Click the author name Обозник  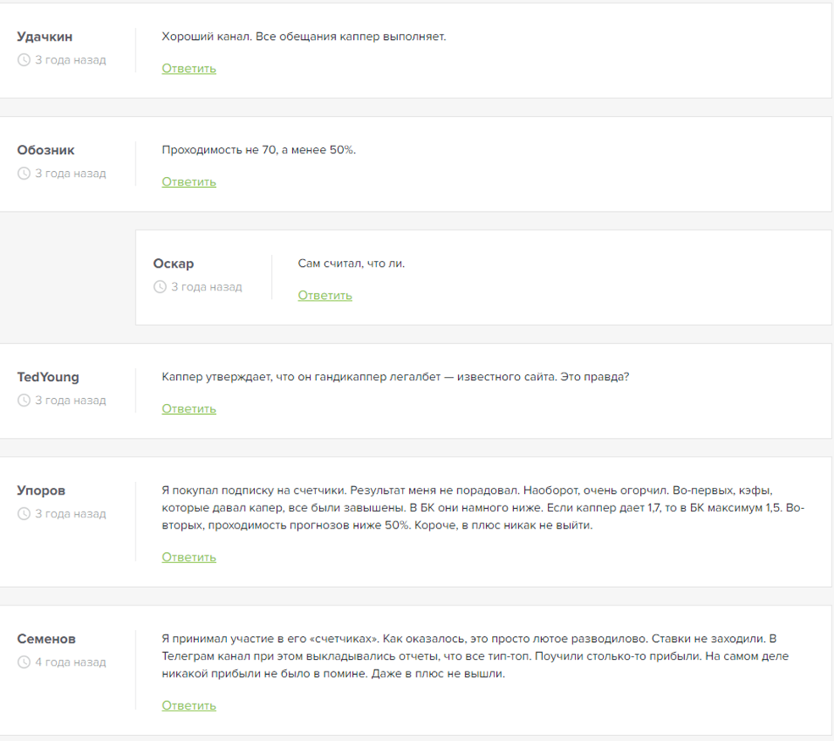46,150
